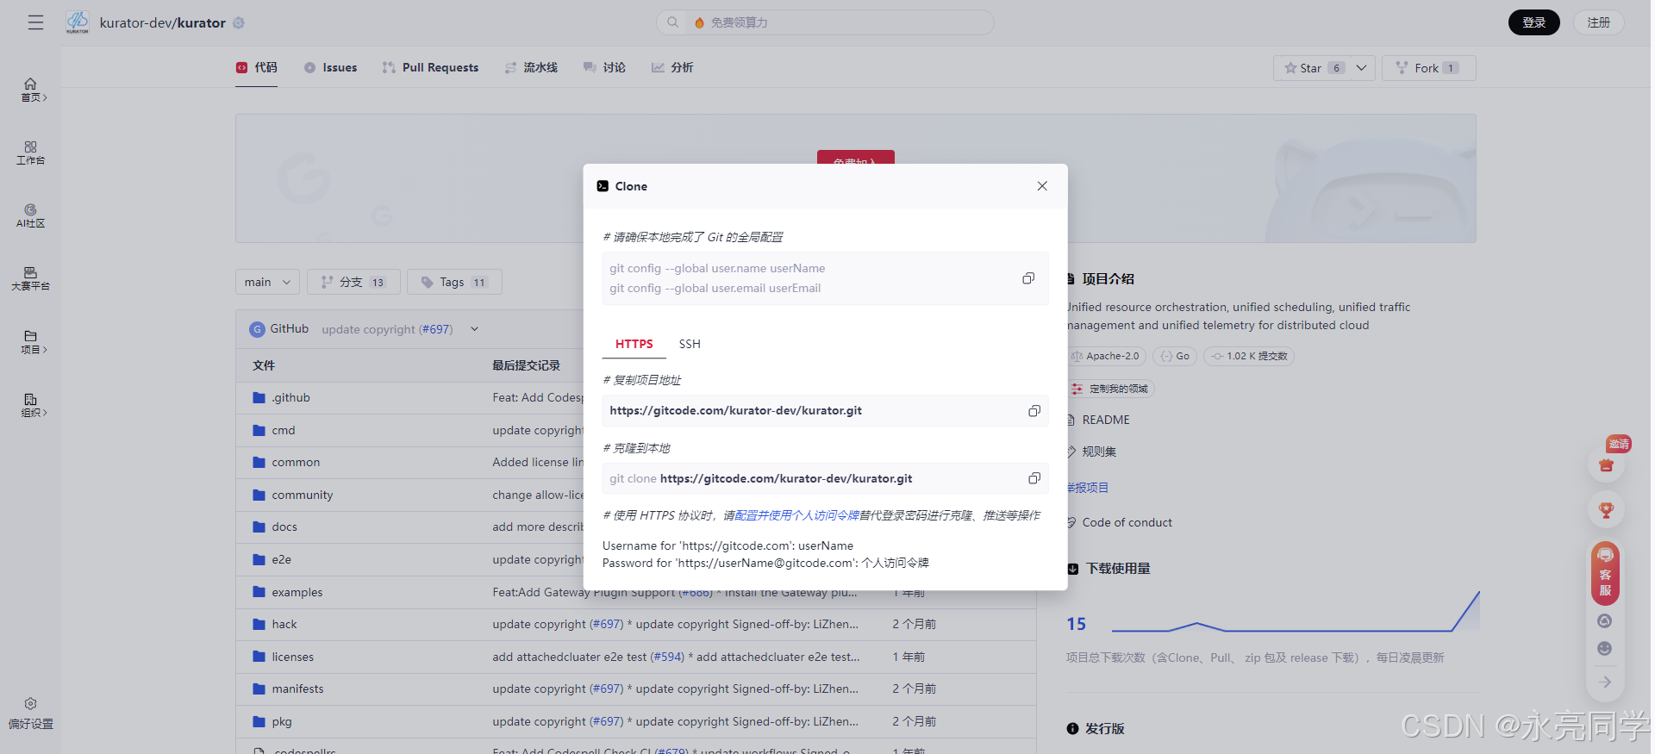Open the Issues tab

330,67
